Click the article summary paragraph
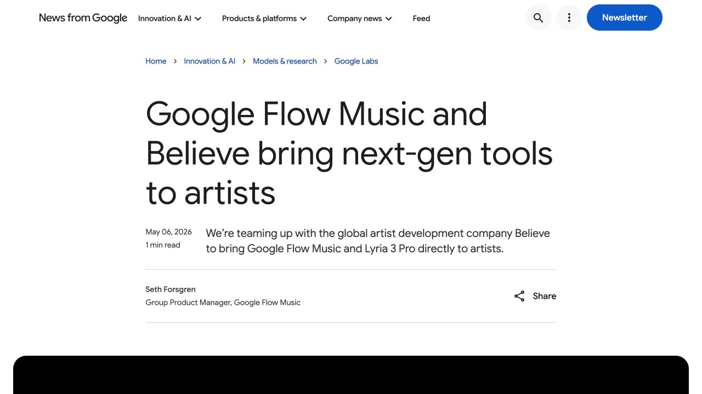 [378, 241]
